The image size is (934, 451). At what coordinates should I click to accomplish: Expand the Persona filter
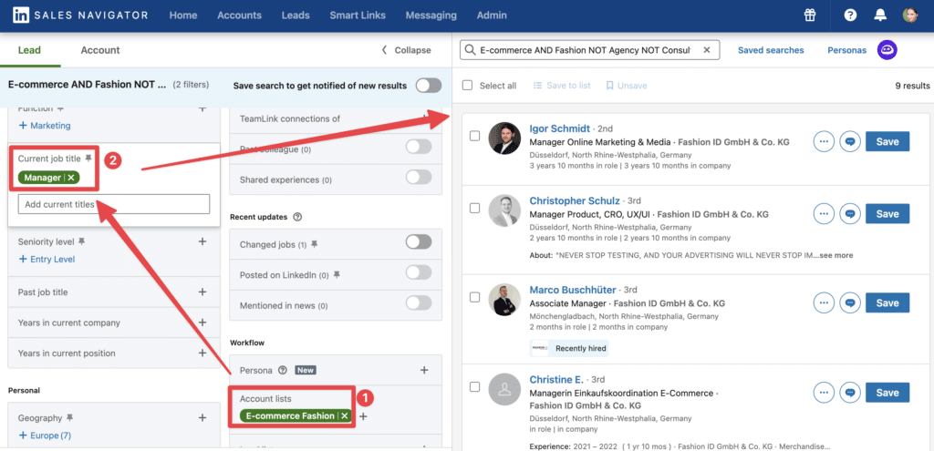tap(424, 370)
